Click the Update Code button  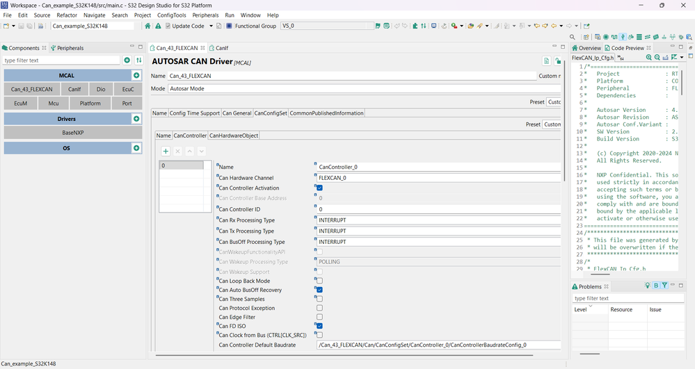click(185, 26)
